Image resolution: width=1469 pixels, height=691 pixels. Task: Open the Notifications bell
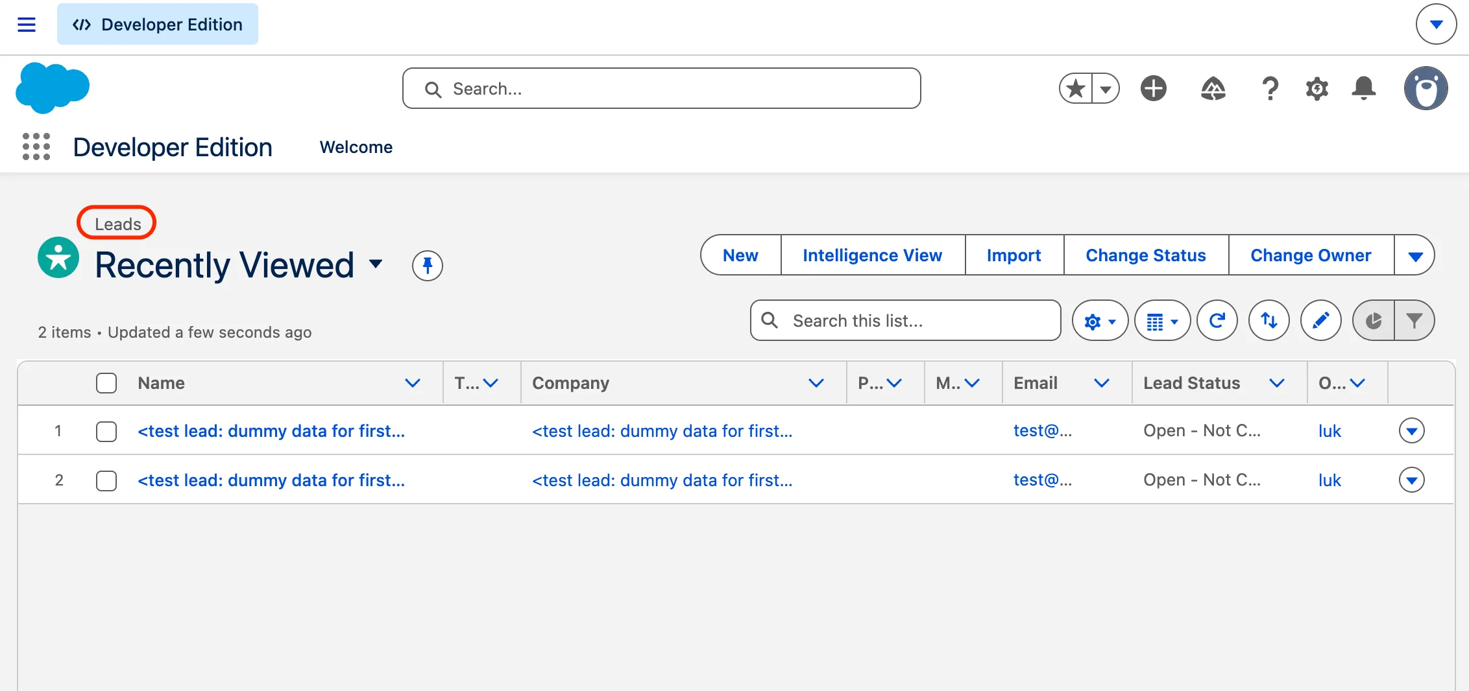click(1364, 88)
